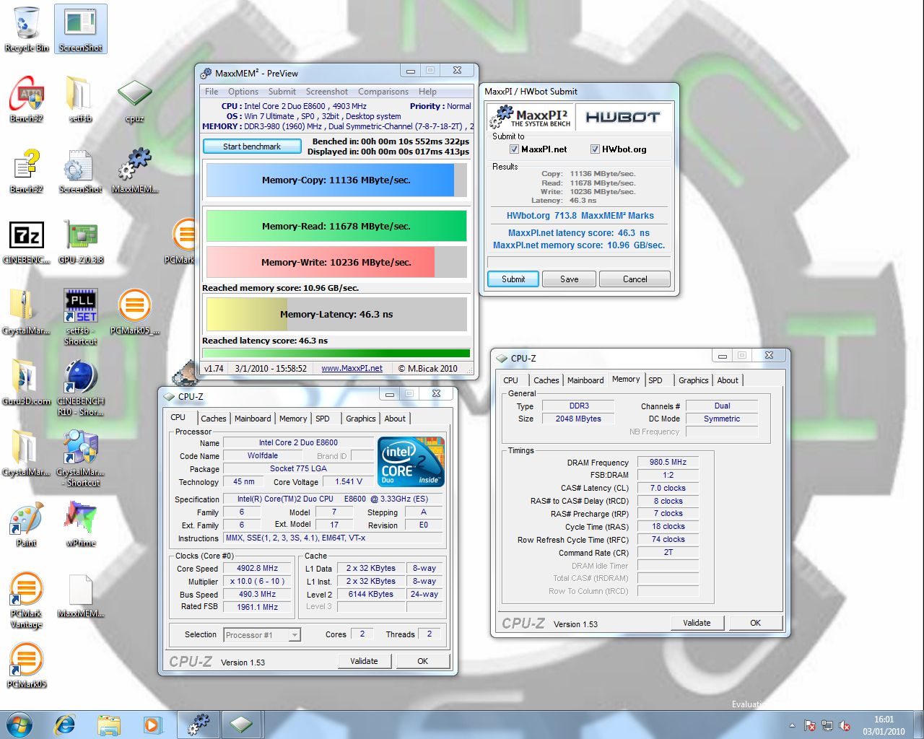The height and width of the screenshot is (739, 924).
Task: Toggle the MaxxPI.net submit checkbox
Action: (x=514, y=149)
